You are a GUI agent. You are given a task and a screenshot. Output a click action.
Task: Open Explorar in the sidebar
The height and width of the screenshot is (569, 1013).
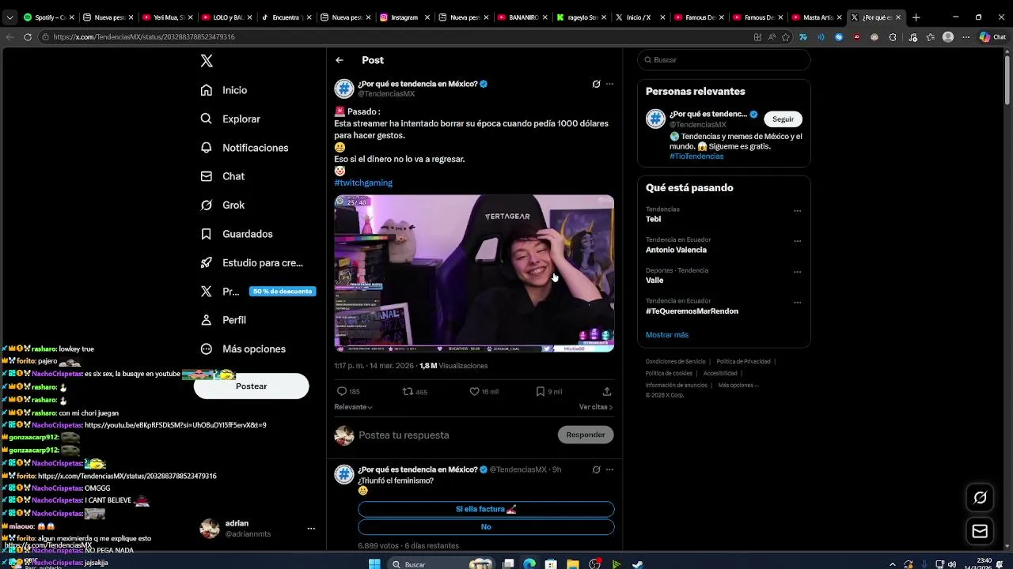[230, 119]
